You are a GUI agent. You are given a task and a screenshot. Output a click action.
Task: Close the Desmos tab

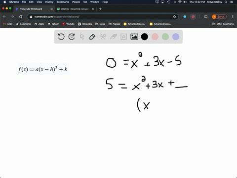pos(93,9)
